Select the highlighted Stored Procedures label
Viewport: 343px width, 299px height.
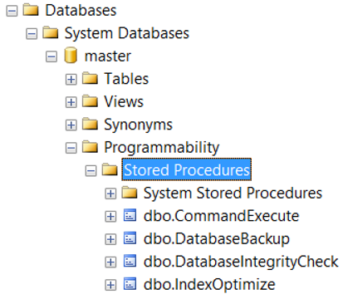(x=187, y=169)
